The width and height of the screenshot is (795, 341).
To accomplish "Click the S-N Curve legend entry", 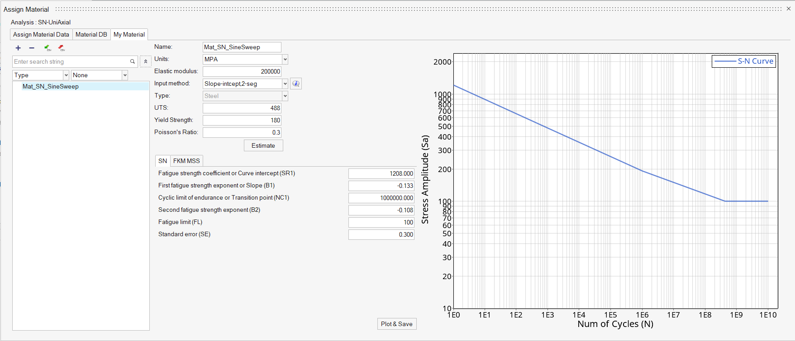I will point(744,61).
